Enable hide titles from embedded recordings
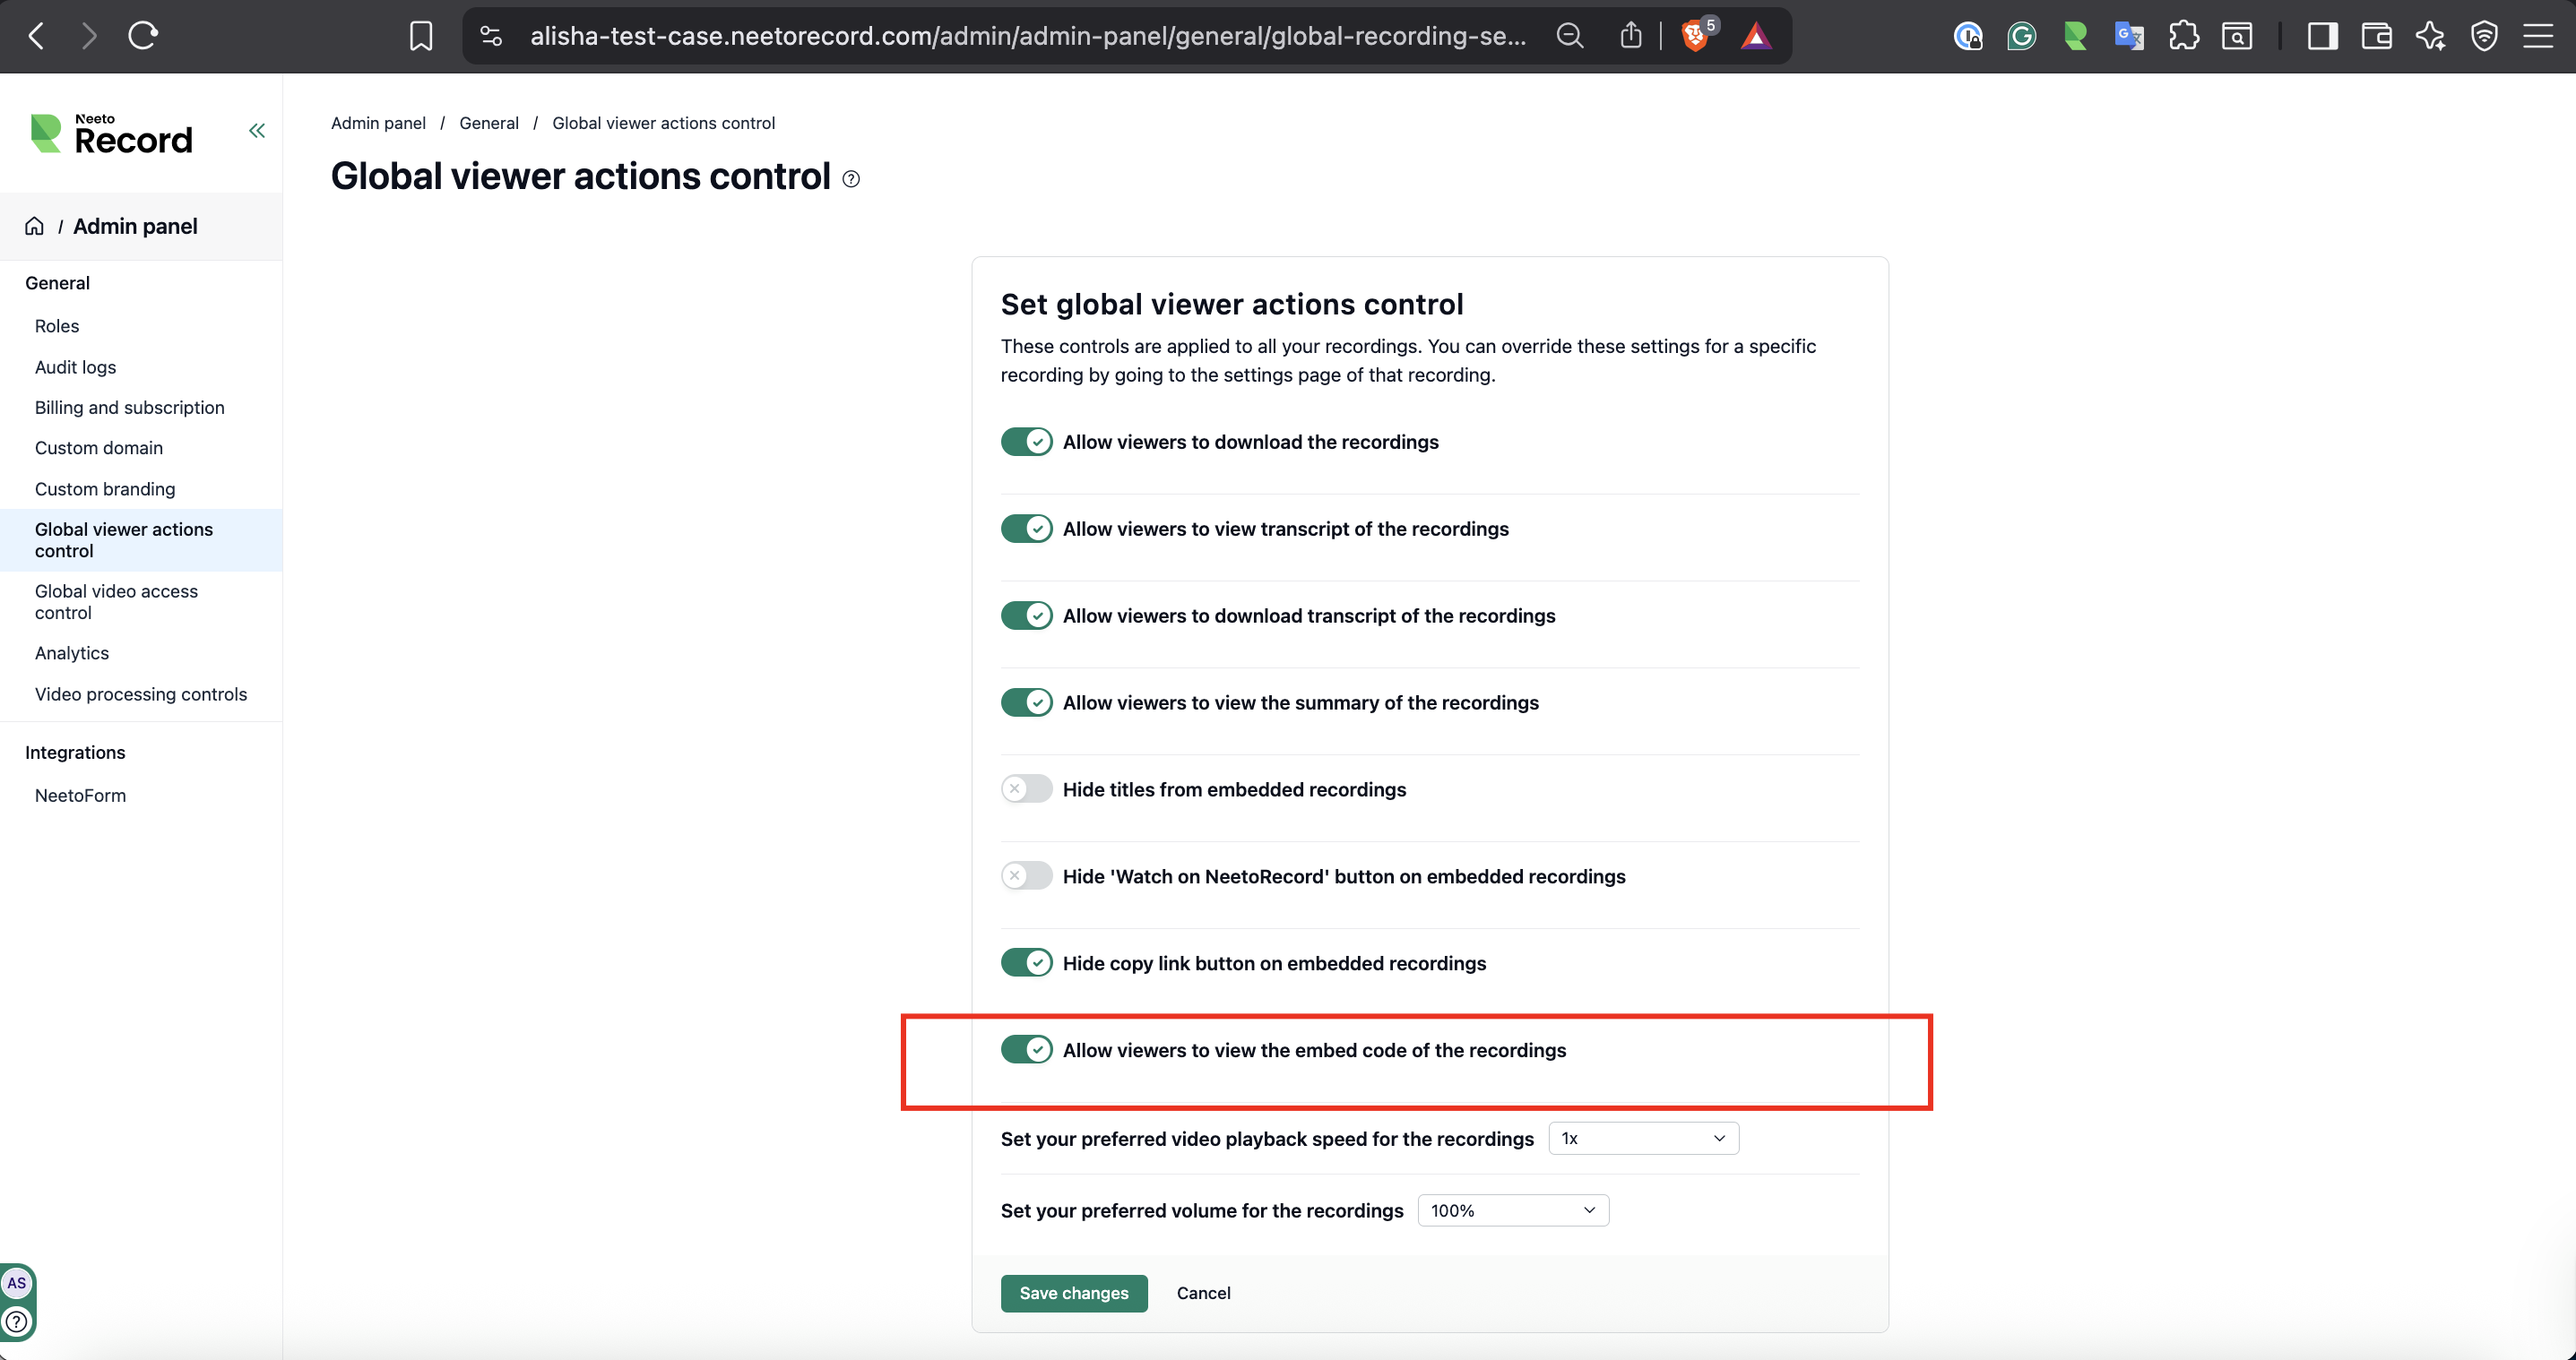The width and height of the screenshot is (2576, 1360). pyautogui.click(x=1026, y=789)
